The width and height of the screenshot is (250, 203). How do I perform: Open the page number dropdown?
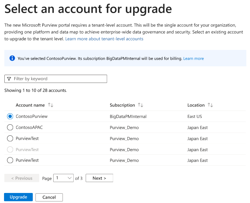tap(63, 178)
